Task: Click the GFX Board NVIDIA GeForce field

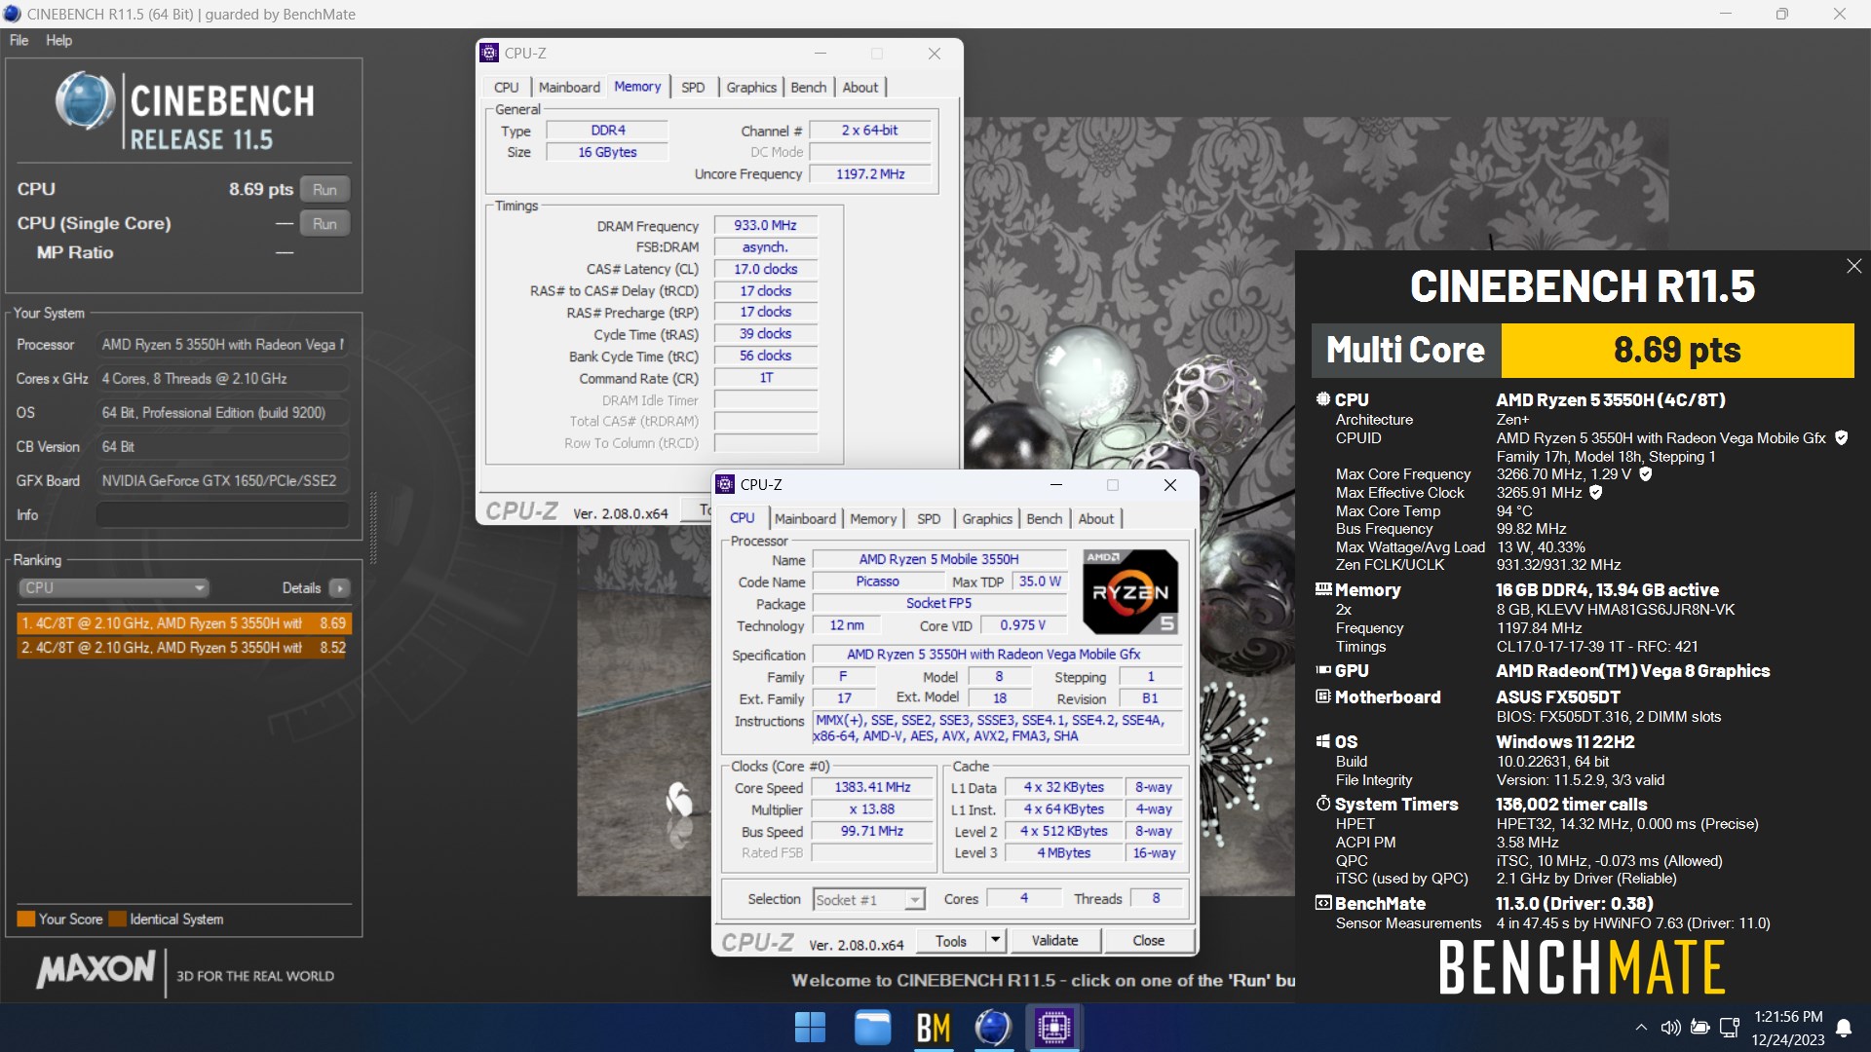Action: tap(222, 481)
